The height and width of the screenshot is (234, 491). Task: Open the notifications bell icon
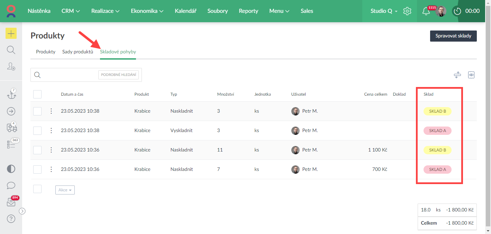426,11
